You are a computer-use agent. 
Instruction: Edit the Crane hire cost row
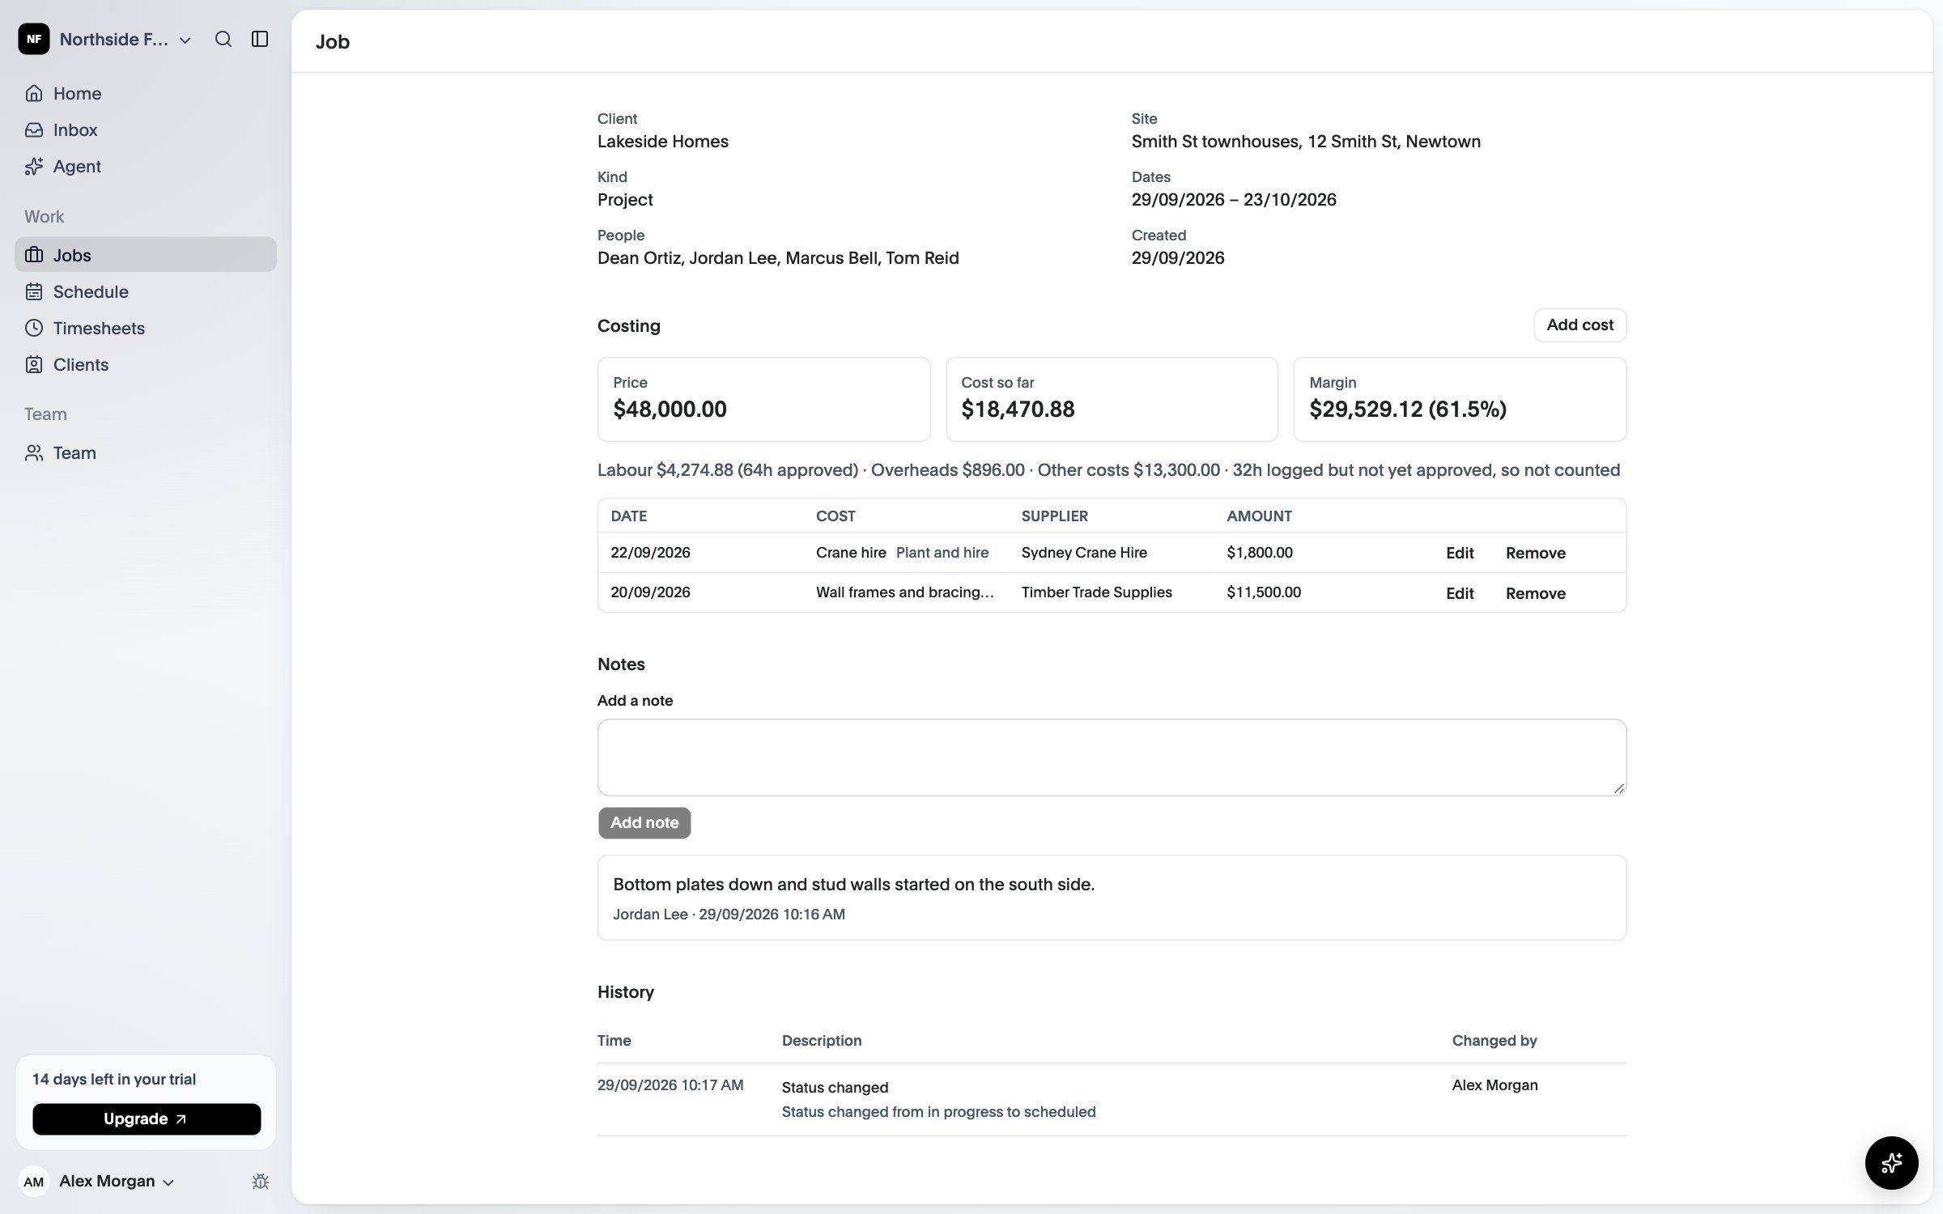click(1460, 553)
